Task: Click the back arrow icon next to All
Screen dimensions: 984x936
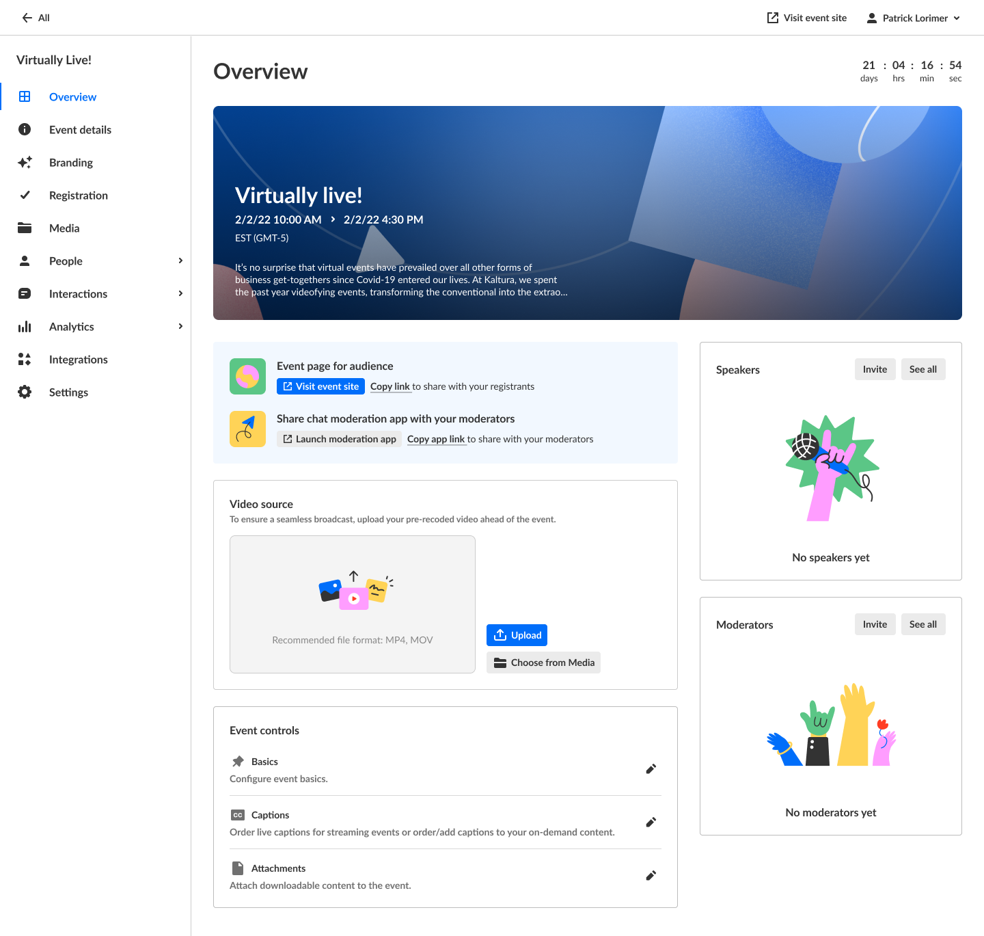Action: pos(27,18)
